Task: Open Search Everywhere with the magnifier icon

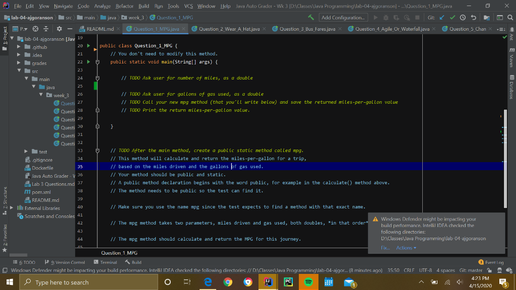Action: [510, 17]
